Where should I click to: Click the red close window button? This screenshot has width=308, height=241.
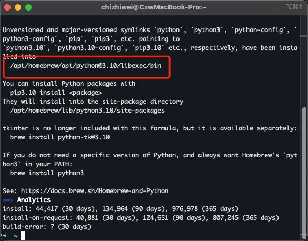click(7, 7)
